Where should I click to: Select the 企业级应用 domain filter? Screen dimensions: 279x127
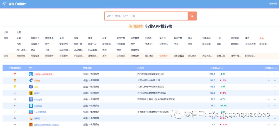[x=250, y=44]
